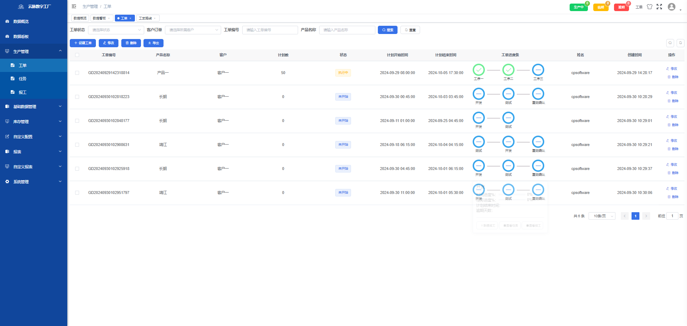The height and width of the screenshot is (326, 687).
Task: Open 数据看板 in the sidebar
Action: click(34, 37)
